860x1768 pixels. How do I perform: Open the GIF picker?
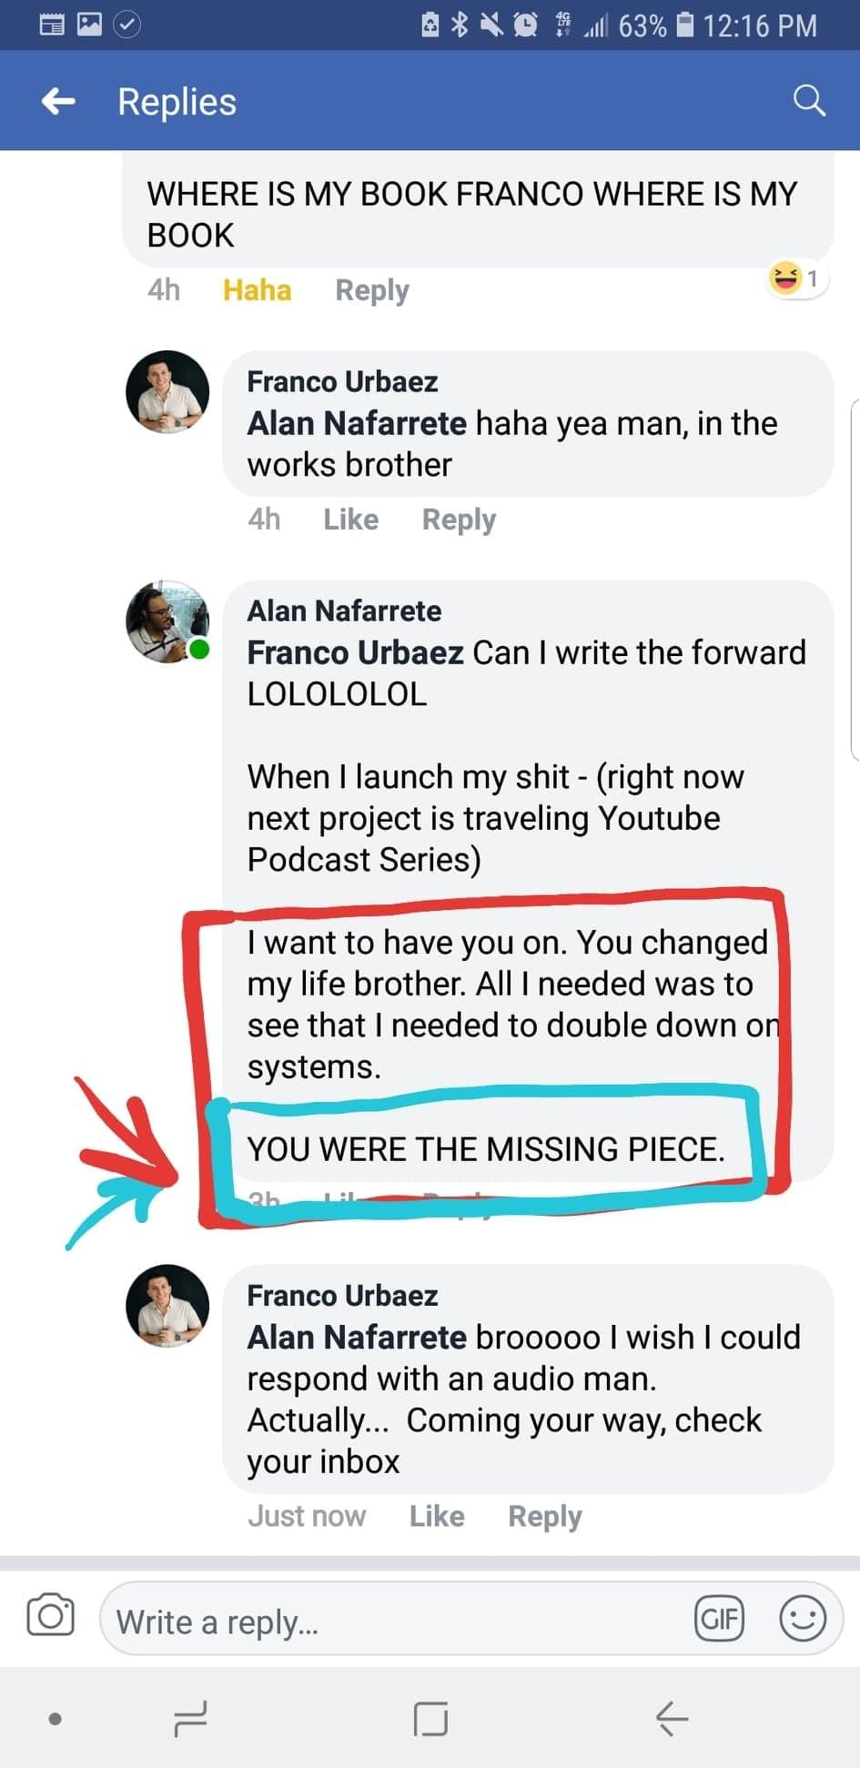click(719, 1619)
